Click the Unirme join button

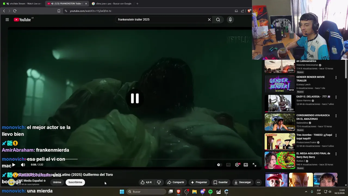[x=57, y=182]
